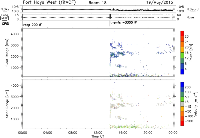Click the '1000' tick on the velocity panel
The image size is (200, 138).
[15, 119]
